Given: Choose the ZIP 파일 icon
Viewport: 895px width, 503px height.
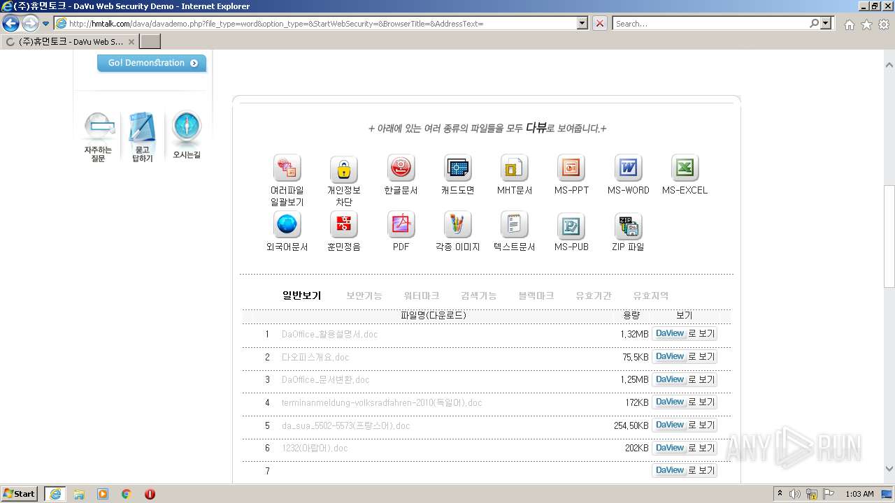Looking at the screenshot, I should click(628, 225).
